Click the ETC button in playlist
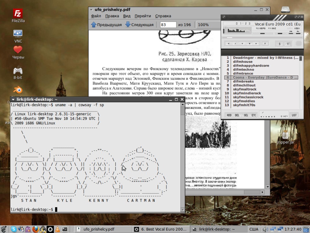This screenshot has height=233, width=310. click(254, 115)
